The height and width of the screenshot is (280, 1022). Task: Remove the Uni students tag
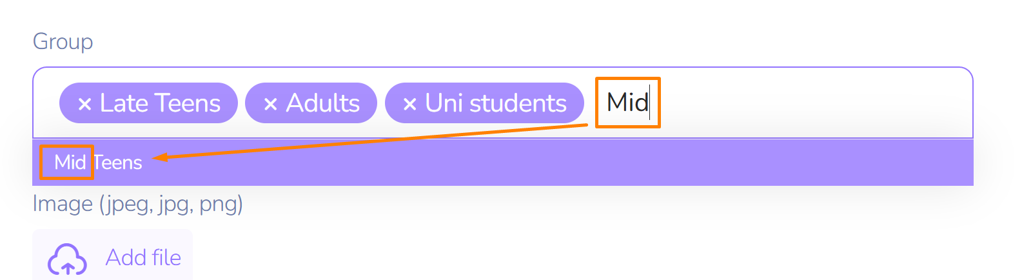click(409, 104)
